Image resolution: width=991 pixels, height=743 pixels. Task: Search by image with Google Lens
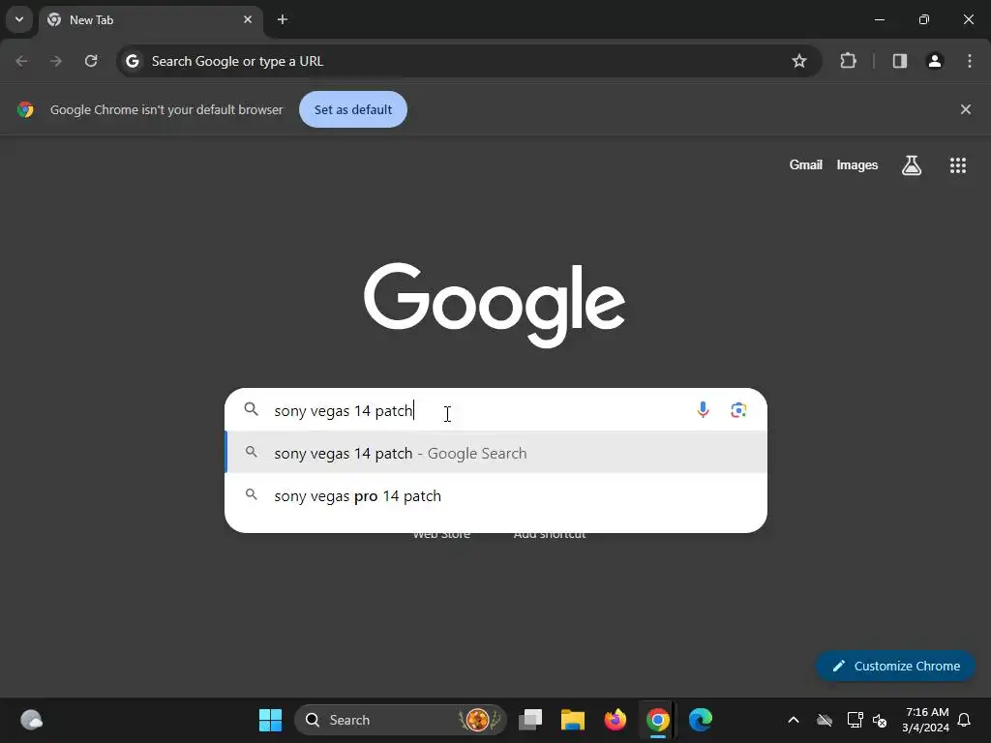[x=738, y=410]
